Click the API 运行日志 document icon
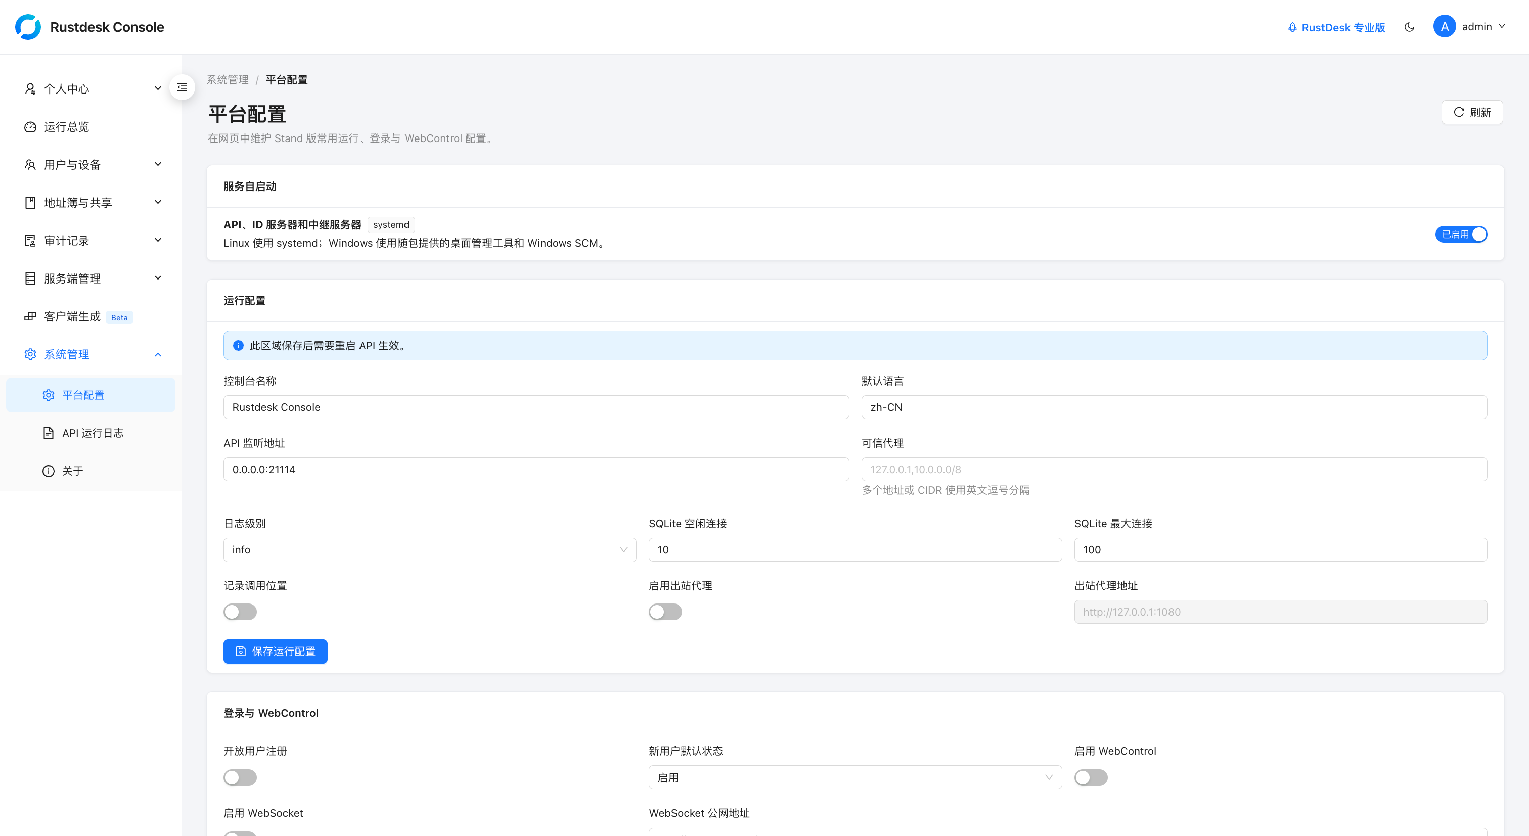The width and height of the screenshot is (1529, 836). pos(49,433)
